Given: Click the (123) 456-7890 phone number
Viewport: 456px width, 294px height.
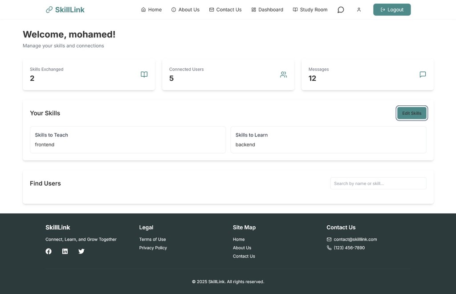Looking at the screenshot, I should pyautogui.click(x=349, y=248).
